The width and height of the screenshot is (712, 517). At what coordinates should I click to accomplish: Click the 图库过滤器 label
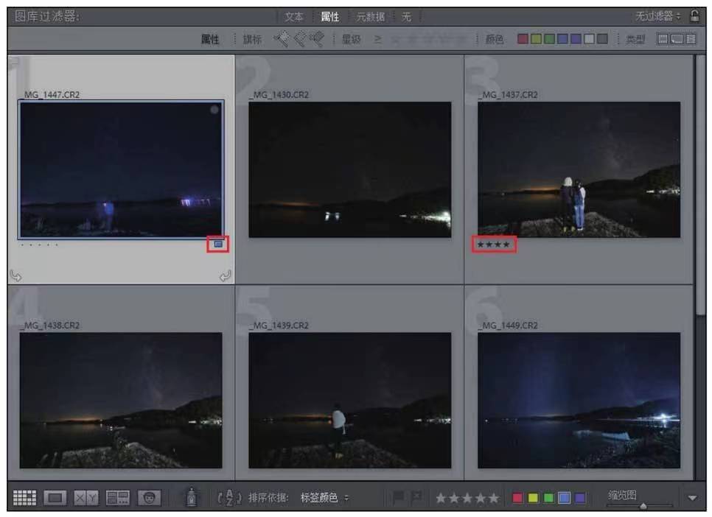coord(47,17)
